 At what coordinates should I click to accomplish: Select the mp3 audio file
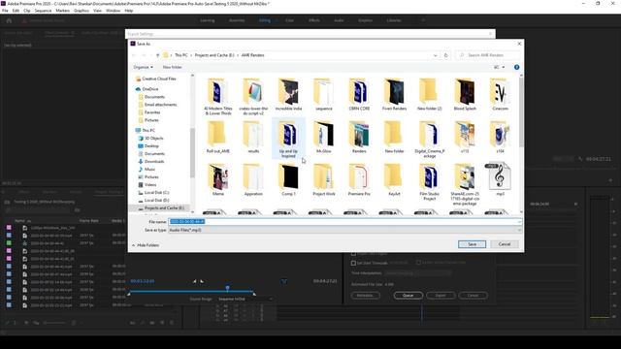coord(500,179)
